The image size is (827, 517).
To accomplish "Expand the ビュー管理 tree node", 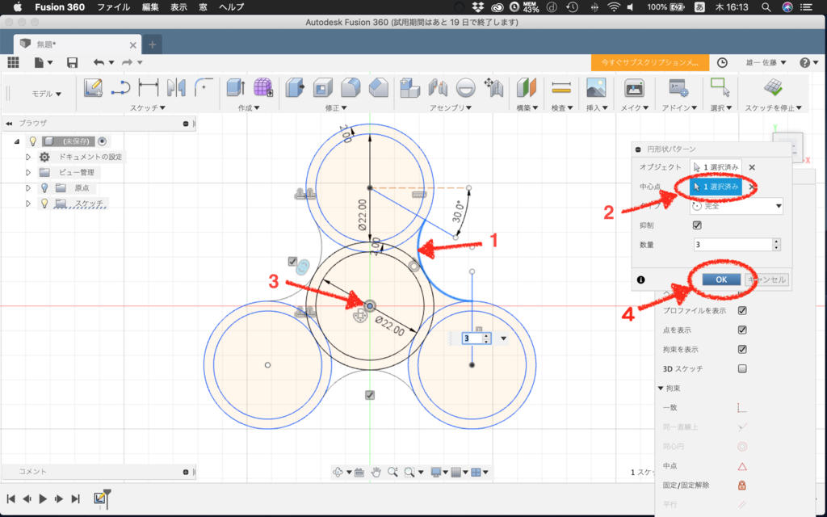I will pyautogui.click(x=28, y=173).
